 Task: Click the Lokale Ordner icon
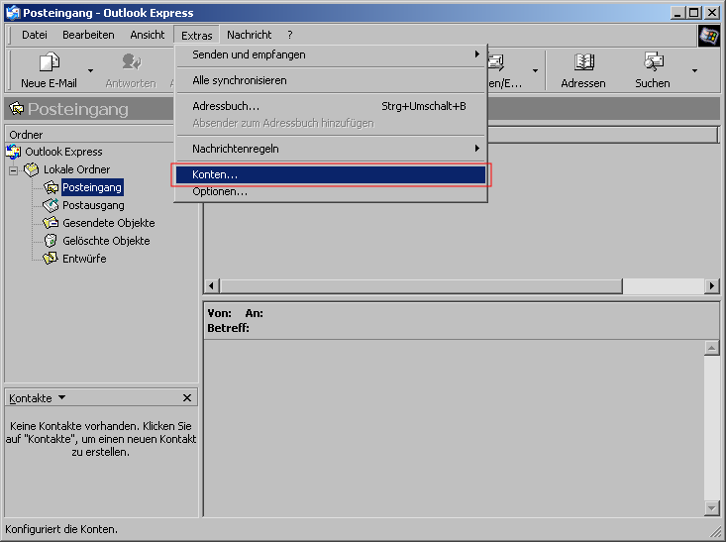click(32, 169)
